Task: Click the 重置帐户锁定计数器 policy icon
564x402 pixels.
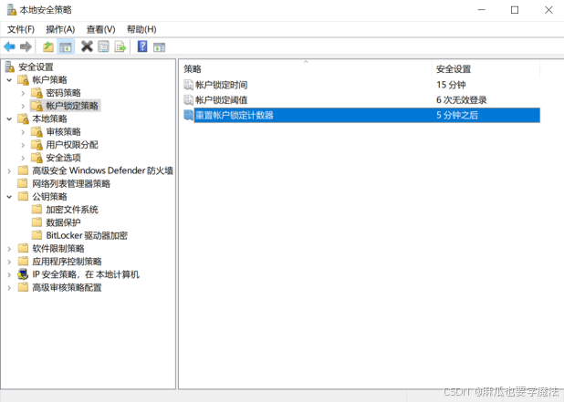Action: click(189, 115)
